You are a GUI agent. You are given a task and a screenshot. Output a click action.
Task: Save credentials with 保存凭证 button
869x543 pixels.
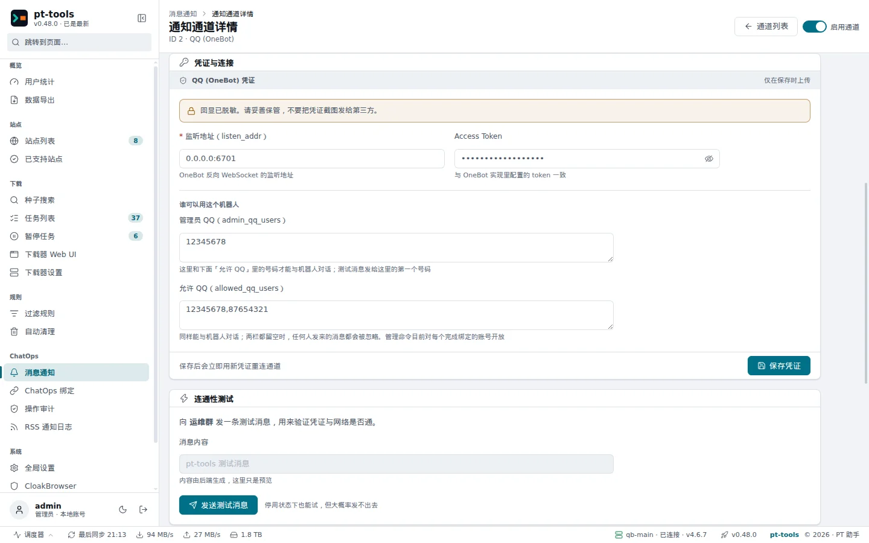coord(779,366)
